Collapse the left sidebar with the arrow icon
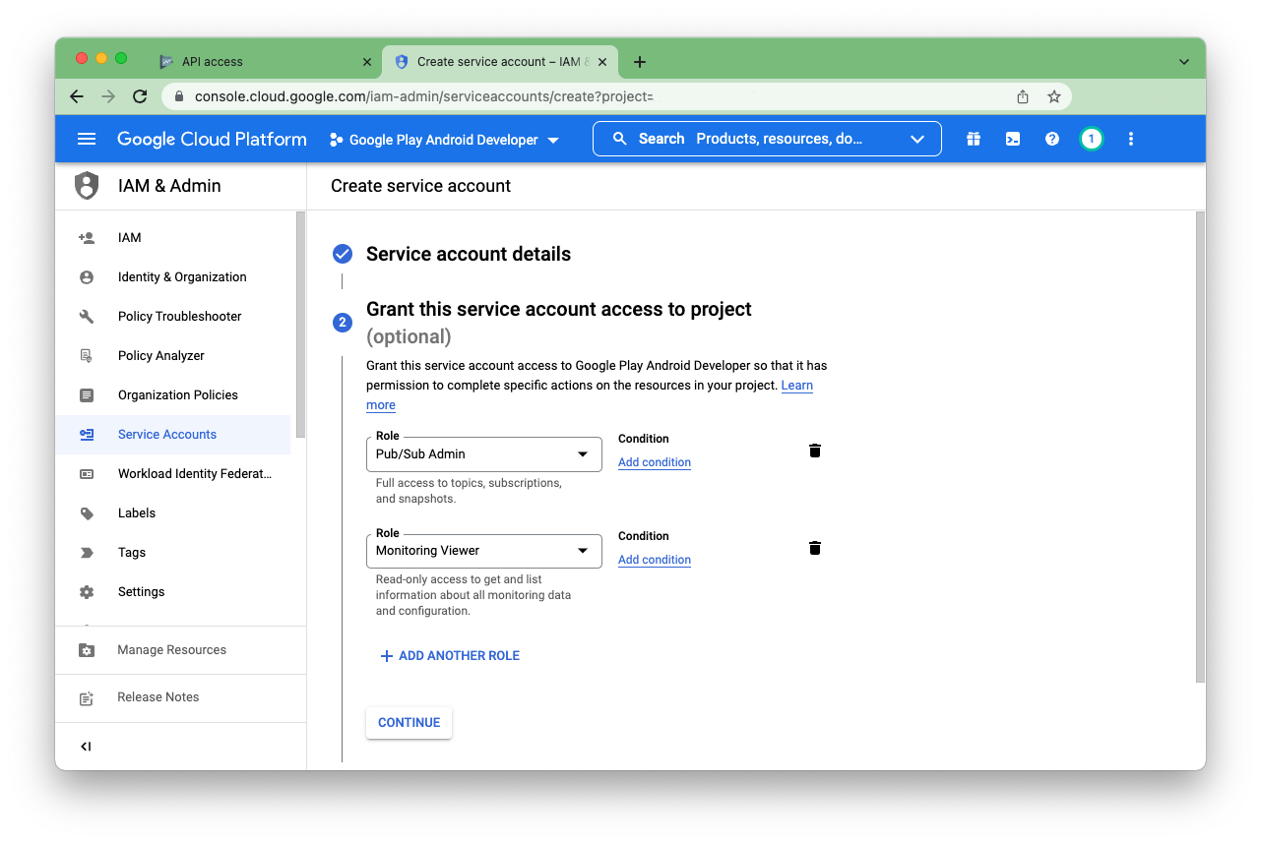 point(86,746)
